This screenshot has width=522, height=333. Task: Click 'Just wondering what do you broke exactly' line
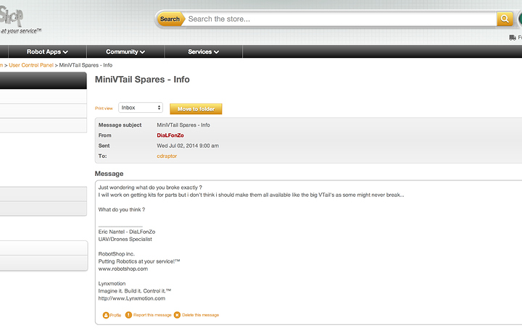click(150, 187)
